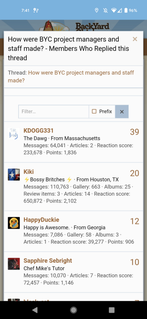147x319 pixels.
Task: Tap Kiki's Texas flag avatar
Action: (x=14, y=175)
